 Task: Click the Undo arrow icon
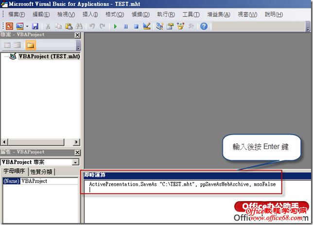(x=92, y=26)
